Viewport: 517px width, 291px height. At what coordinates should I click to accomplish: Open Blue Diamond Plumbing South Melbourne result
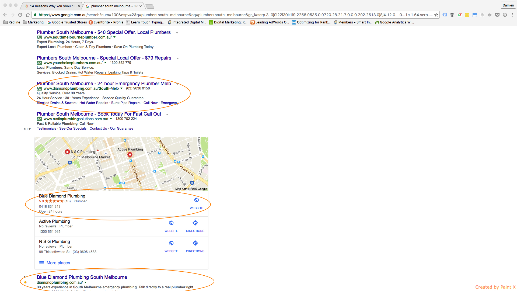click(x=82, y=277)
